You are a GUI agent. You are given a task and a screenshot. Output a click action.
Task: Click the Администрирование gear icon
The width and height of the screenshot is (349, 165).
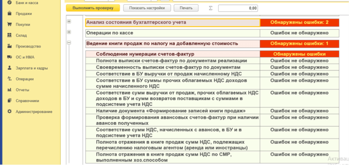[x=9, y=111]
